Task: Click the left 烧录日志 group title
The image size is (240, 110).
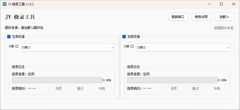Action: coord(18,67)
